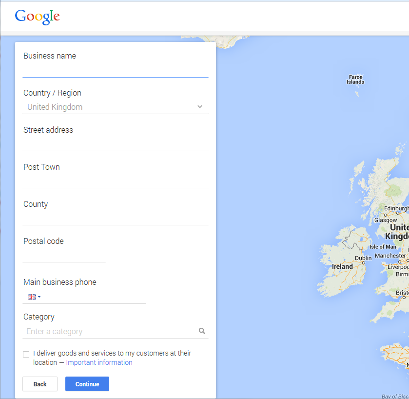Click into the Post Town field
Viewport: 409px width, 399px height.
pos(115,181)
